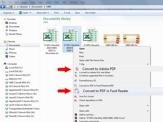Expand the Open button dropdown arrow
This screenshot has width=163, height=122.
click(31, 13)
